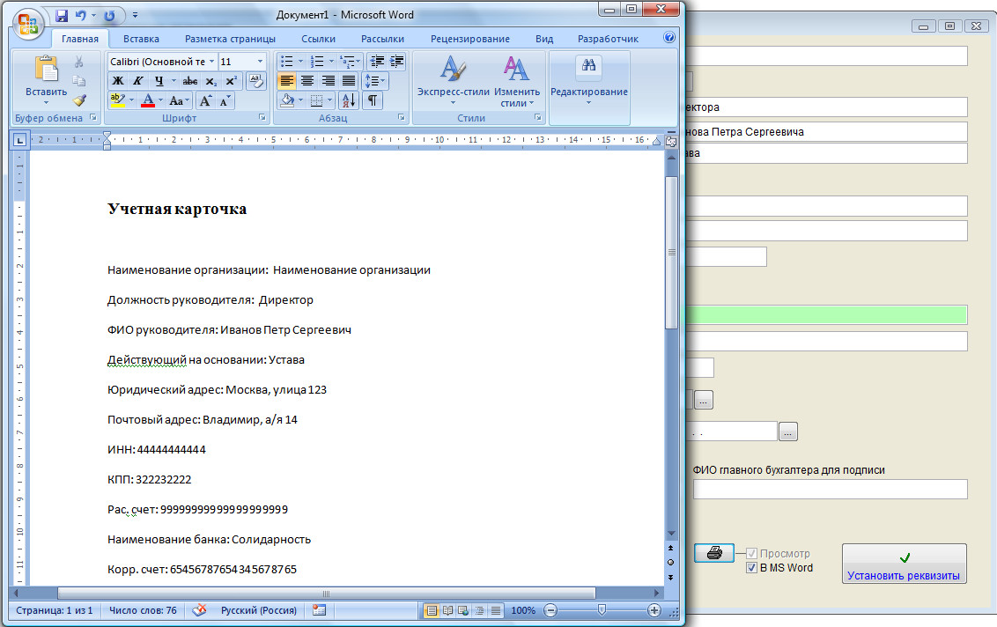Open the line spacing dropdown
The image size is (997, 627).
point(374,81)
